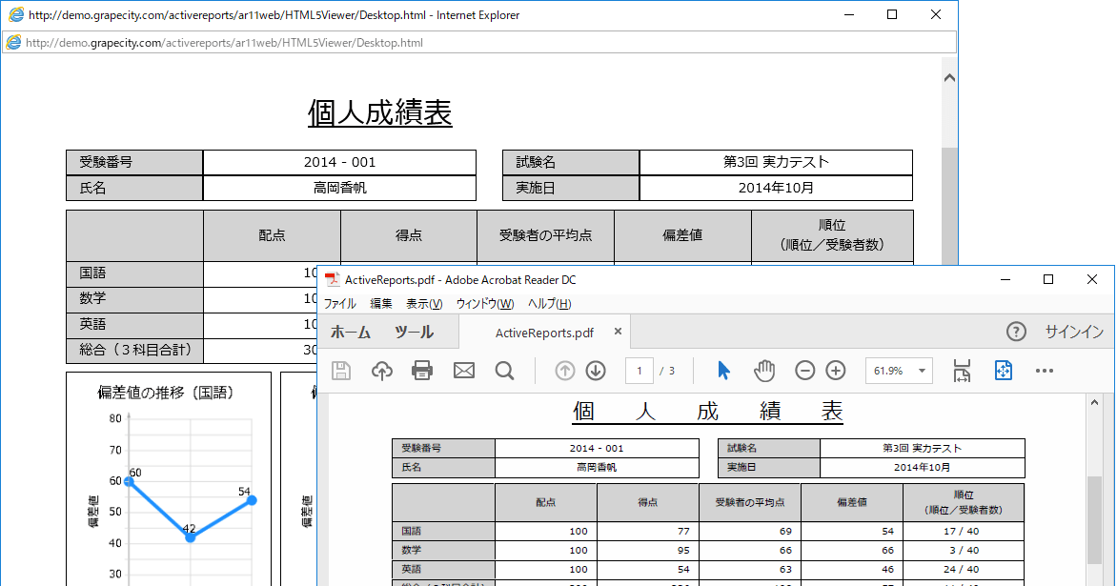Click the envelope email icon
The image size is (1117, 586).
pyautogui.click(x=464, y=371)
